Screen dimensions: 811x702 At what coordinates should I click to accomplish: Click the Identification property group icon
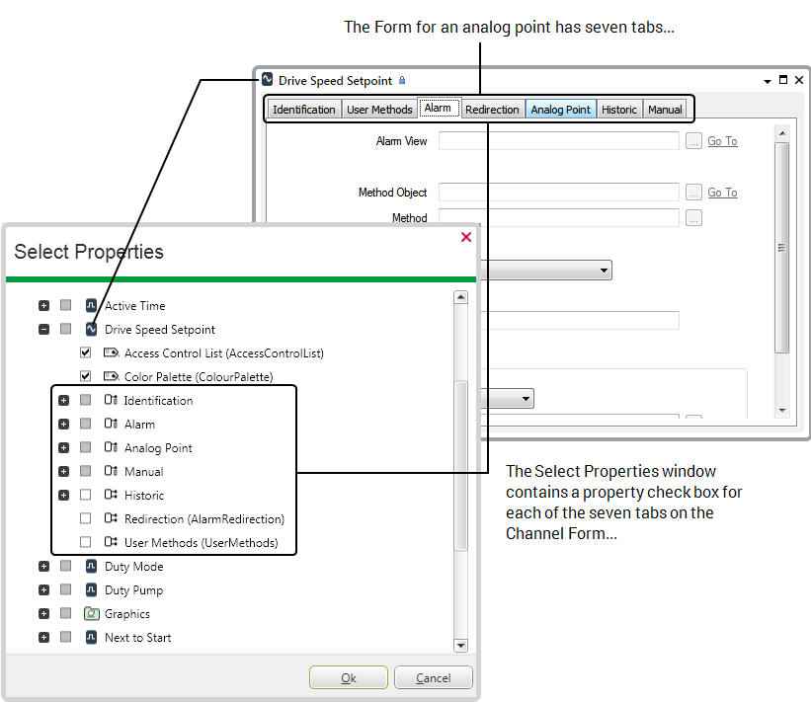111,401
